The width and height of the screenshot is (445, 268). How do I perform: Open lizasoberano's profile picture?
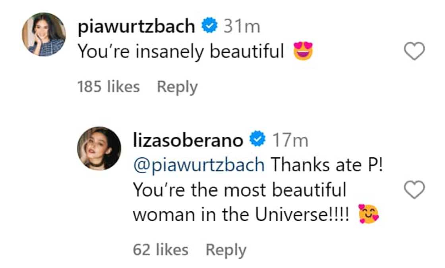pyautogui.click(x=99, y=148)
